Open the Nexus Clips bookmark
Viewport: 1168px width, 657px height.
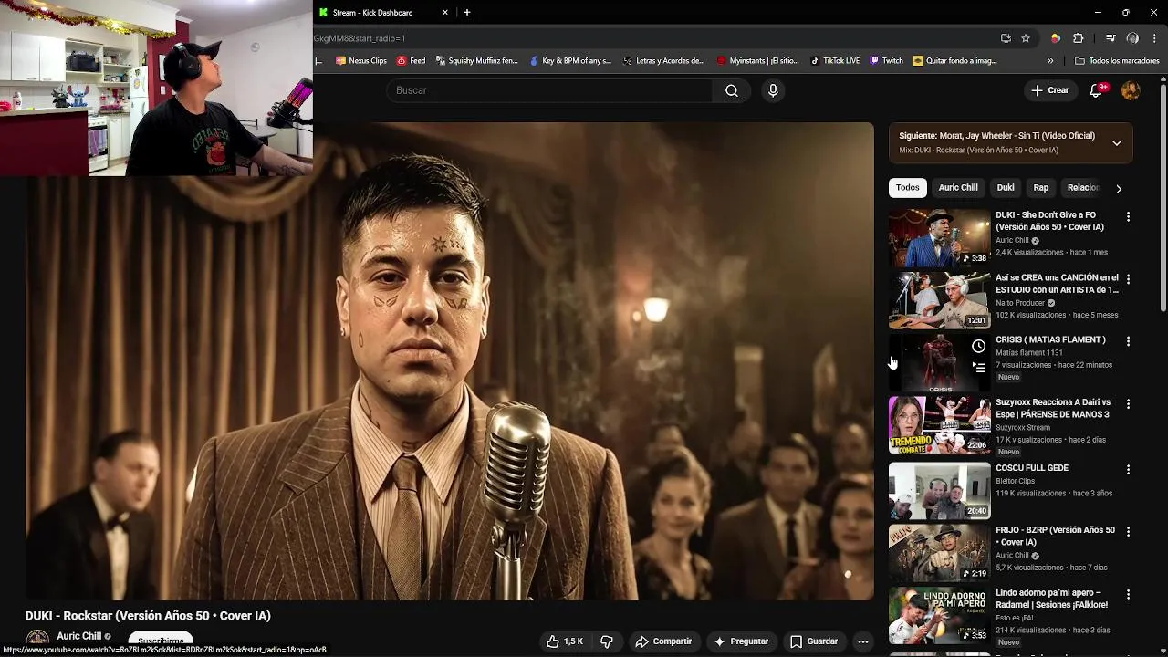(x=361, y=61)
